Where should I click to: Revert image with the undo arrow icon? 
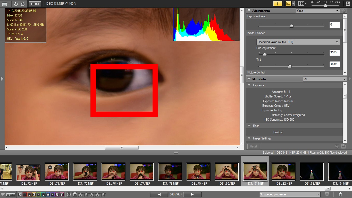[348, 4]
